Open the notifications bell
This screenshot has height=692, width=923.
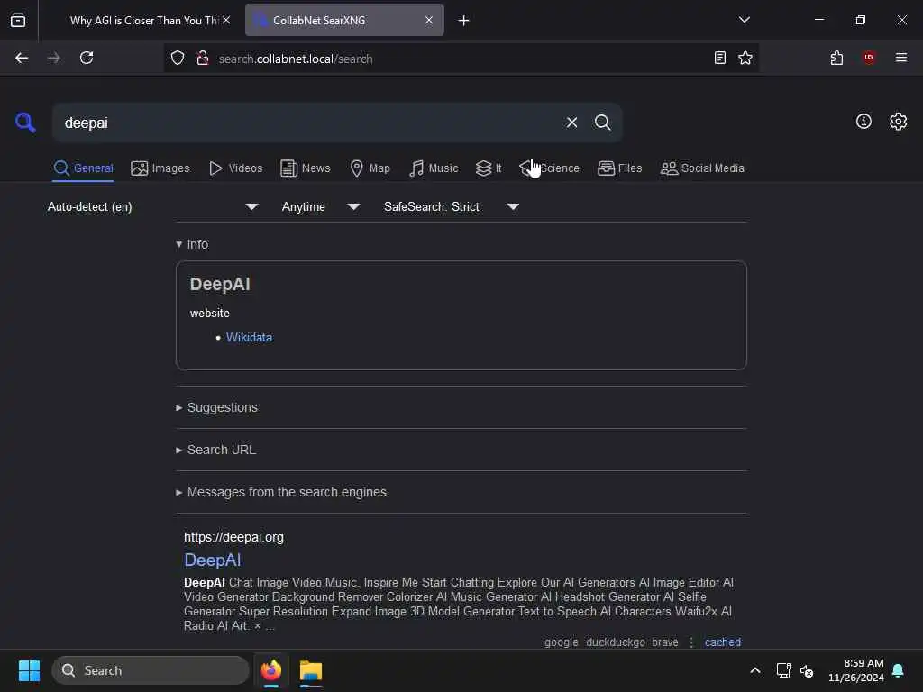[x=898, y=670]
